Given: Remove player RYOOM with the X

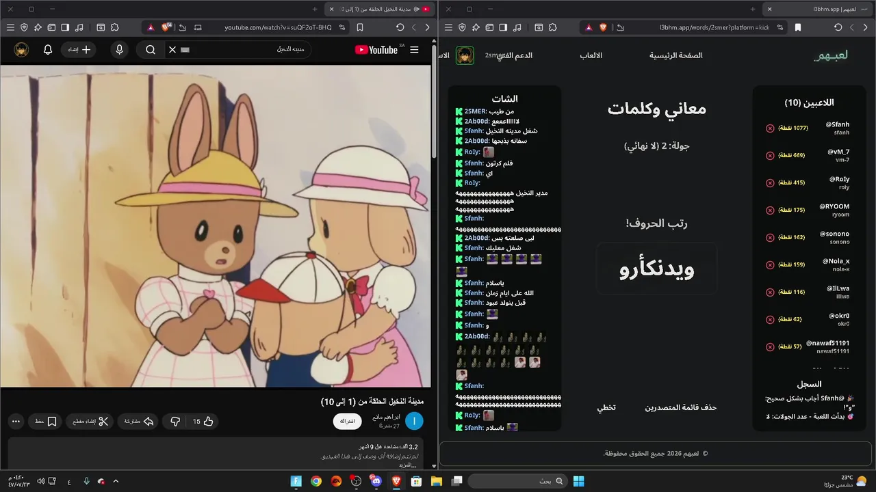Looking at the screenshot, I should pyautogui.click(x=770, y=210).
